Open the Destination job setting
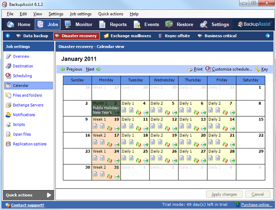 tap(23, 66)
